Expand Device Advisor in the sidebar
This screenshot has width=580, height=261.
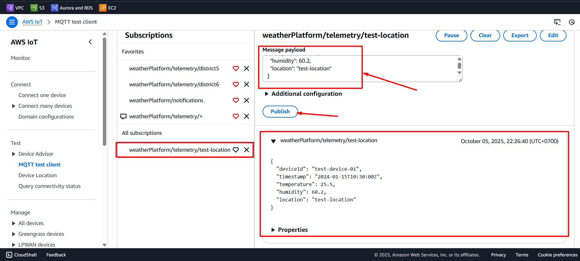coord(14,154)
